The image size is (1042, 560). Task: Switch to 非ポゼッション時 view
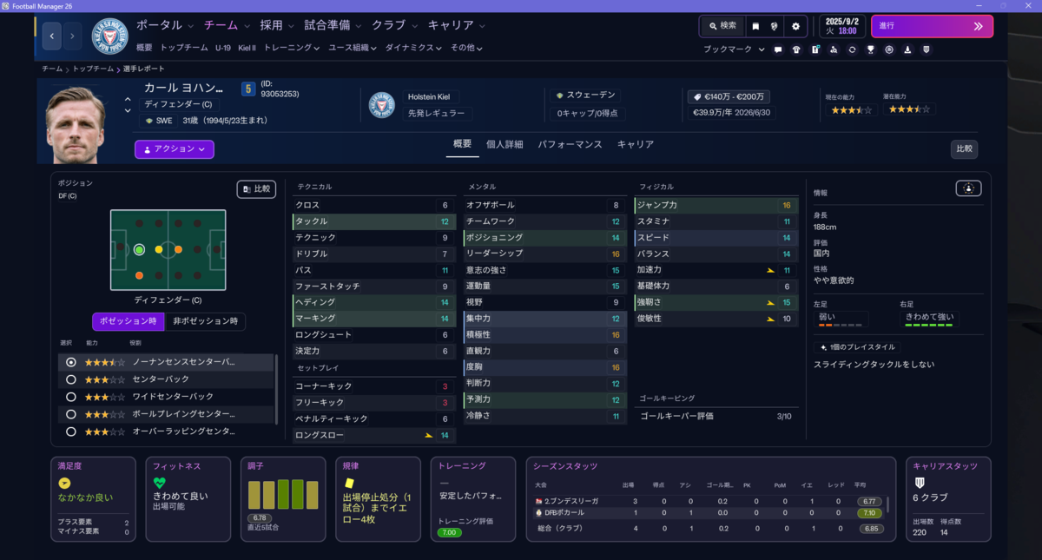(204, 321)
